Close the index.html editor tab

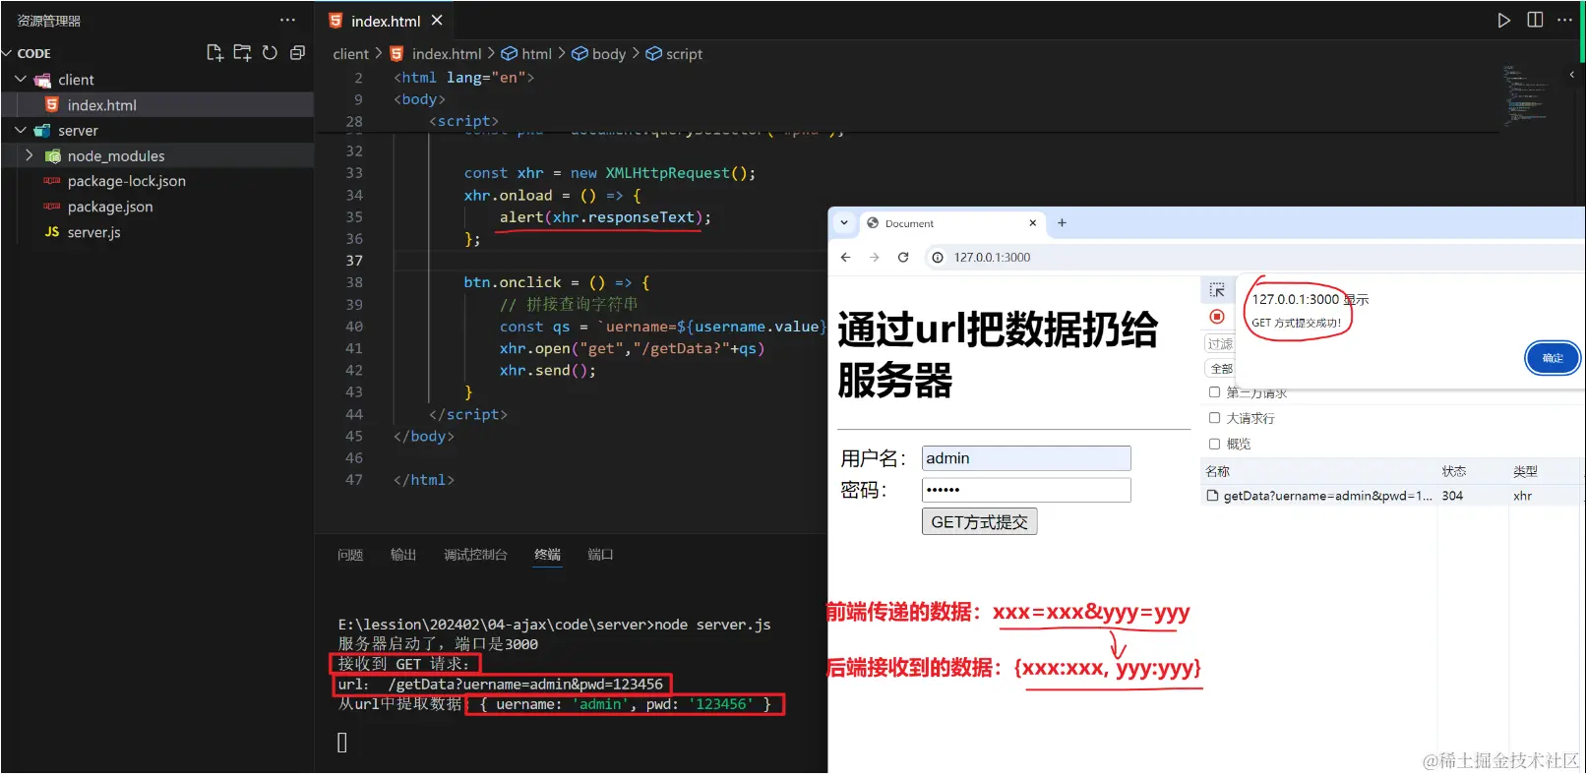click(x=437, y=21)
